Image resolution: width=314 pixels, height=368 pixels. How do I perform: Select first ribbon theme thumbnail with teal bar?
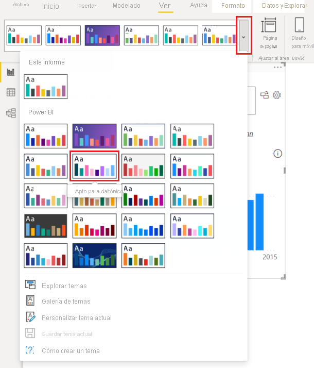pos(24,35)
